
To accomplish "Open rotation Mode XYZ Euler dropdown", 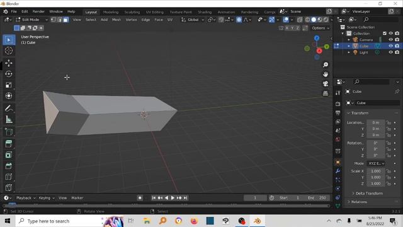I will [376, 163].
